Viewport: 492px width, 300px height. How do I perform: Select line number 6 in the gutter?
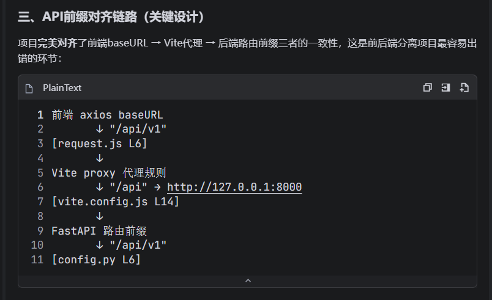pyautogui.click(x=40, y=187)
